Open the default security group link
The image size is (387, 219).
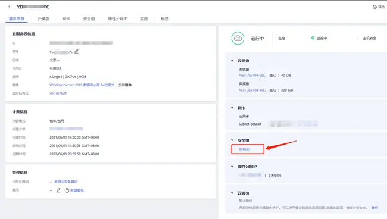tap(244, 149)
